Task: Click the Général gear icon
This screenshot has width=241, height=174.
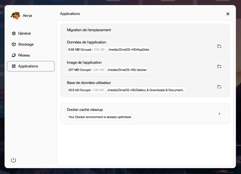Action: coord(14,33)
